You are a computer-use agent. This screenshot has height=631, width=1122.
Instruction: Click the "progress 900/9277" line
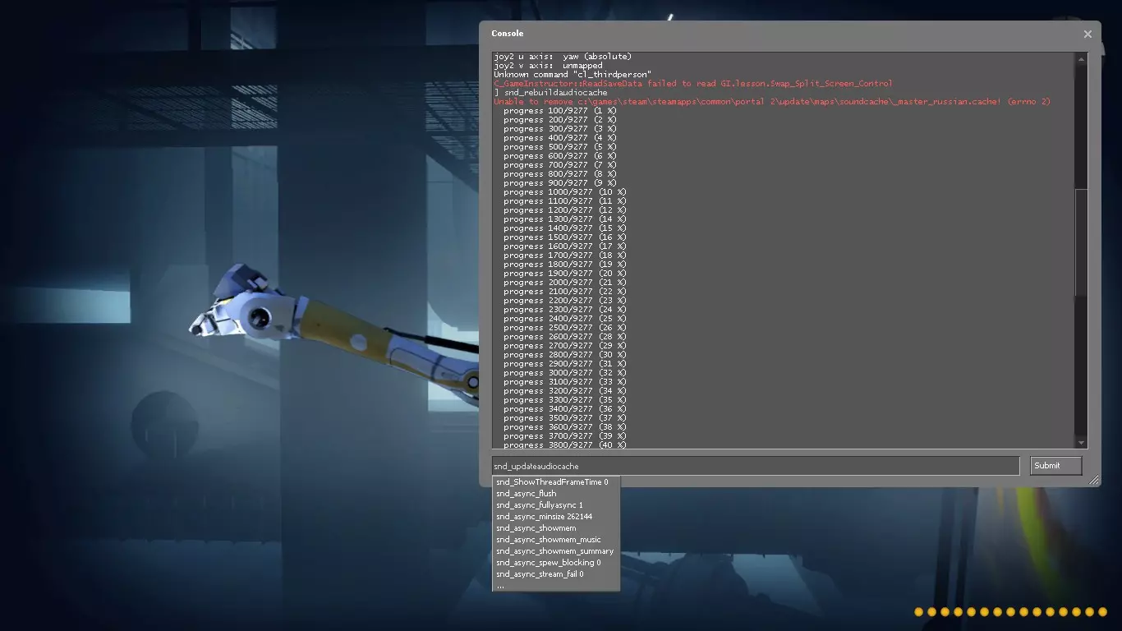560,183
